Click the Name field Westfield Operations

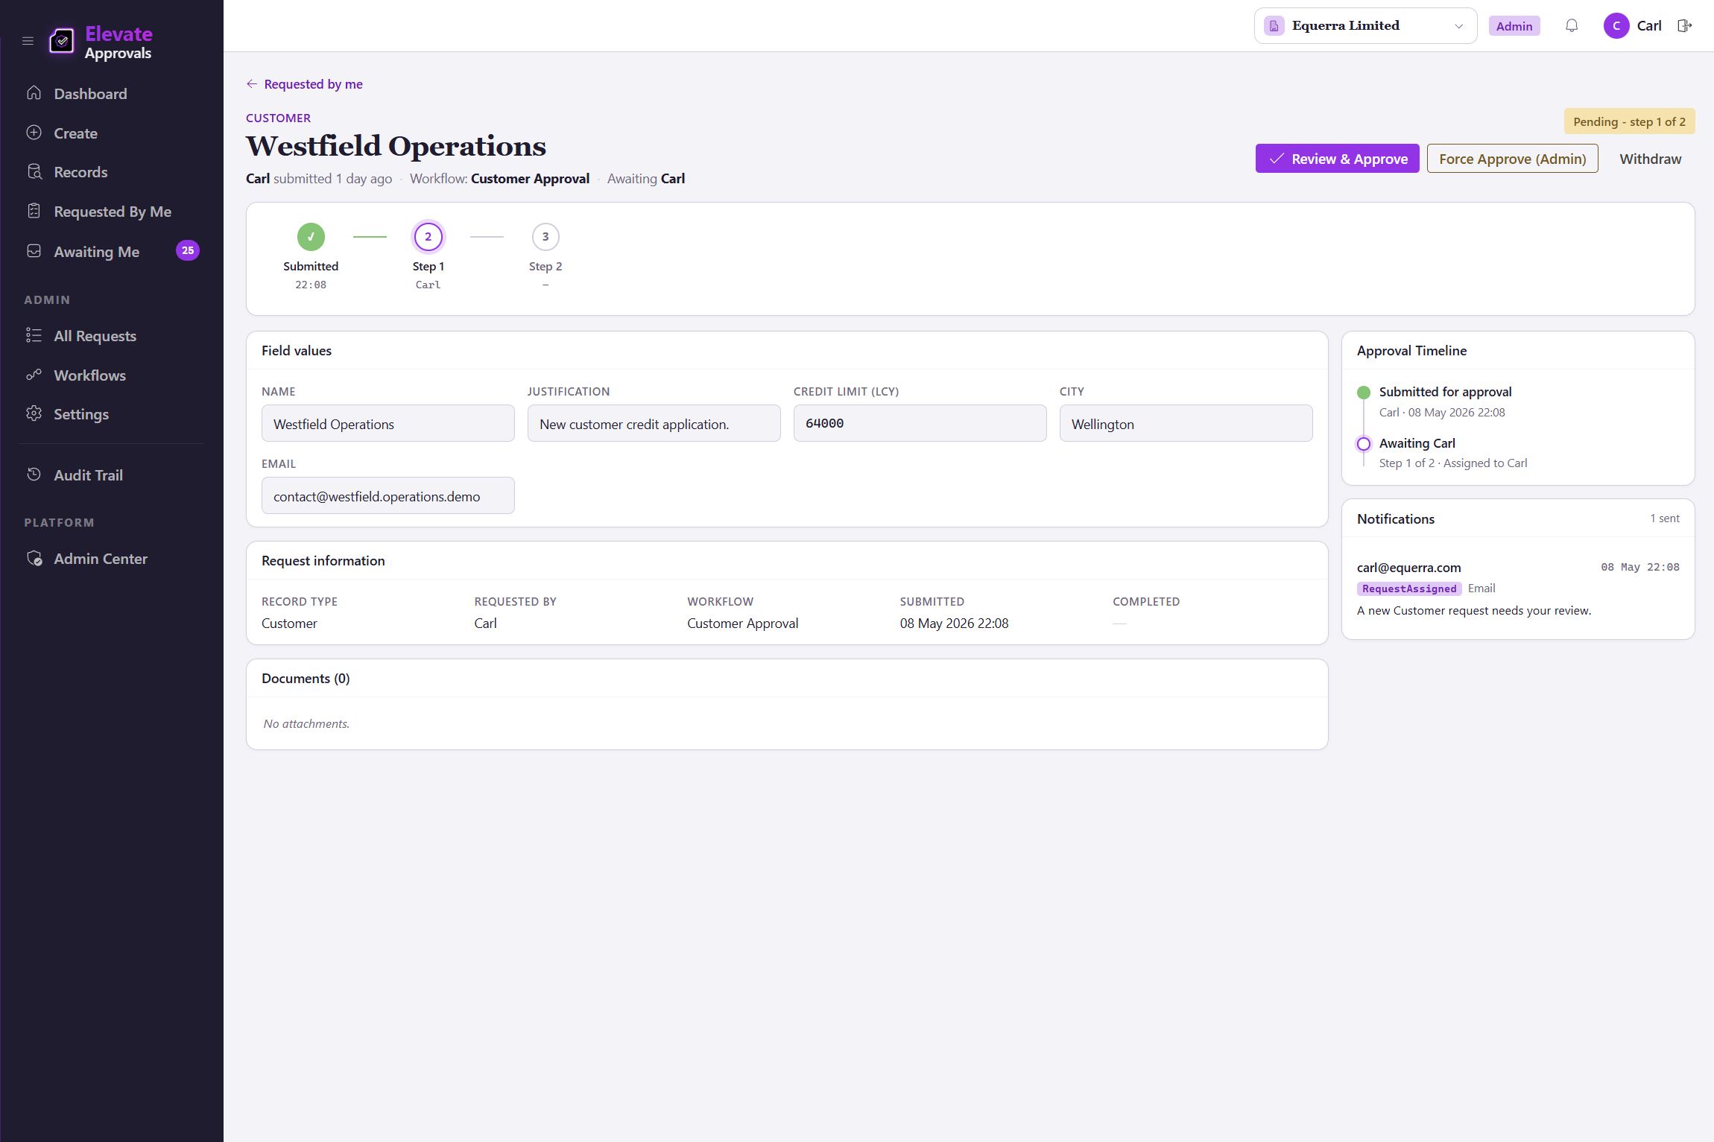[388, 423]
